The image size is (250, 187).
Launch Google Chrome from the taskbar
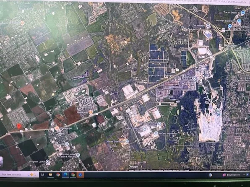pos(58,175)
